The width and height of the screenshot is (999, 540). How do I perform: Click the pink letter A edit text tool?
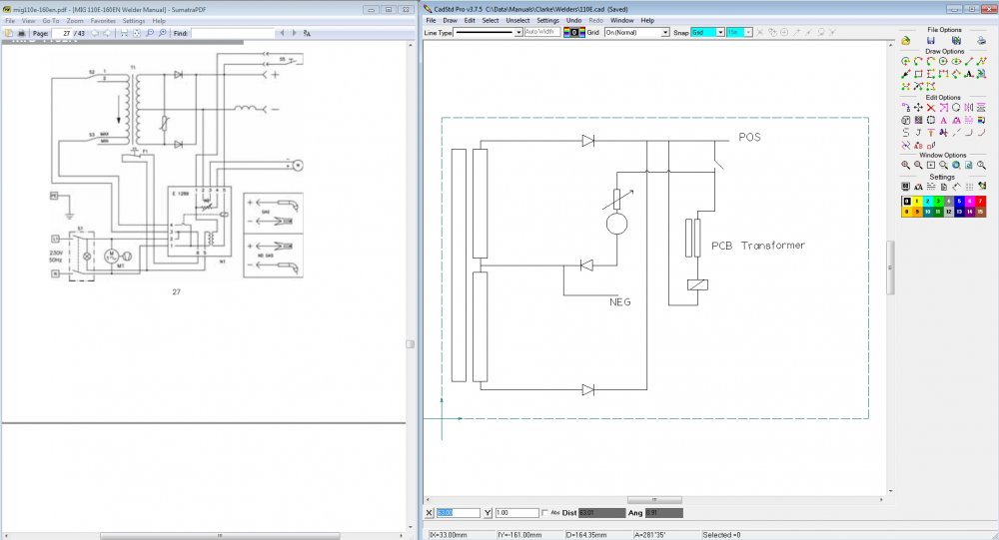click(x=944, y=121)
